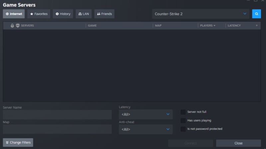Click the Close button
Screen dimensions: 266x149
pyautogui.click(x=238, y=143)
